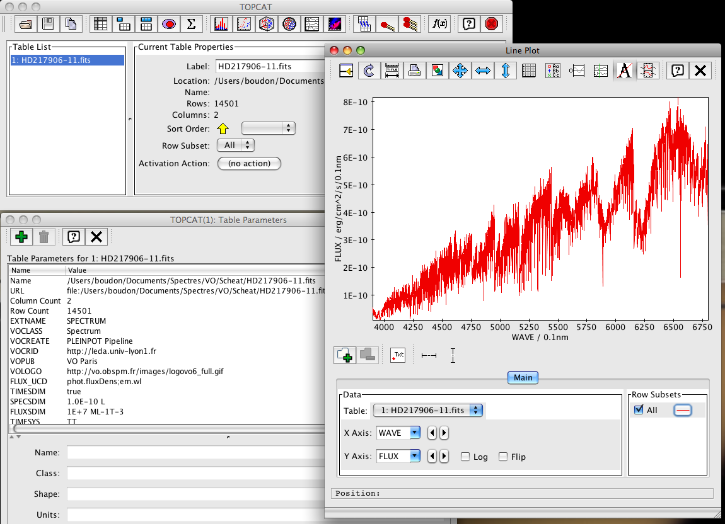
Task: Click the f(x) available functions icon
Action: 438,24
